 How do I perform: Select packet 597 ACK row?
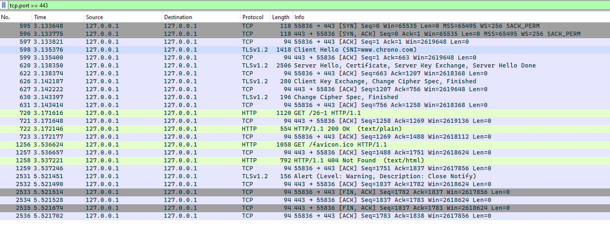(305, 42)
